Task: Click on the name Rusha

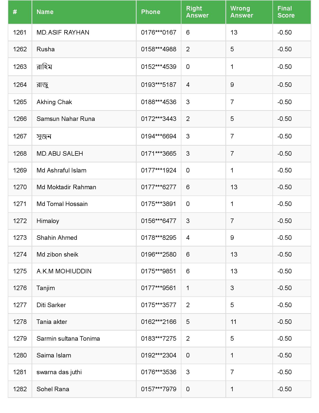Action: pyautogui.click(x=46, y=49)
